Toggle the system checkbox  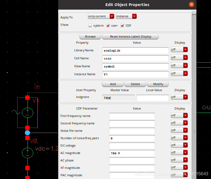(x=90, y=25)
